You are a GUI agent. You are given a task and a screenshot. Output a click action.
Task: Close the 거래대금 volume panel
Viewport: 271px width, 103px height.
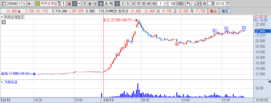click(x=269, y=81)
